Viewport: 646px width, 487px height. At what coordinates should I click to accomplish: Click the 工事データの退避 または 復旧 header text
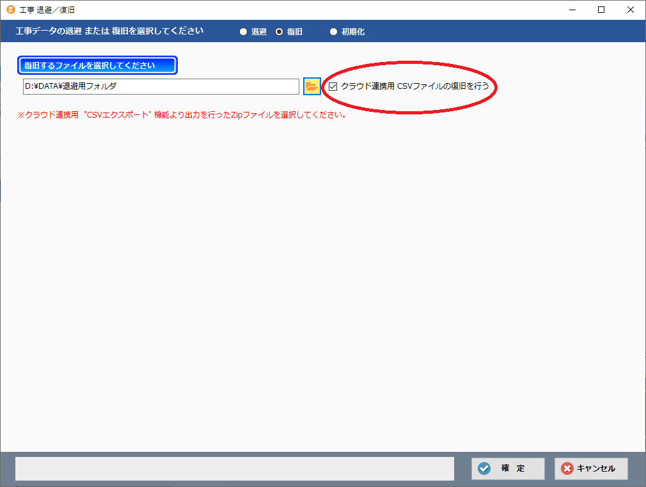coord(109,31)
